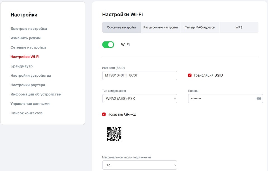Click into the Пароль password field
The height and width of the screenshot is (171, 268).
click(221, 99)
